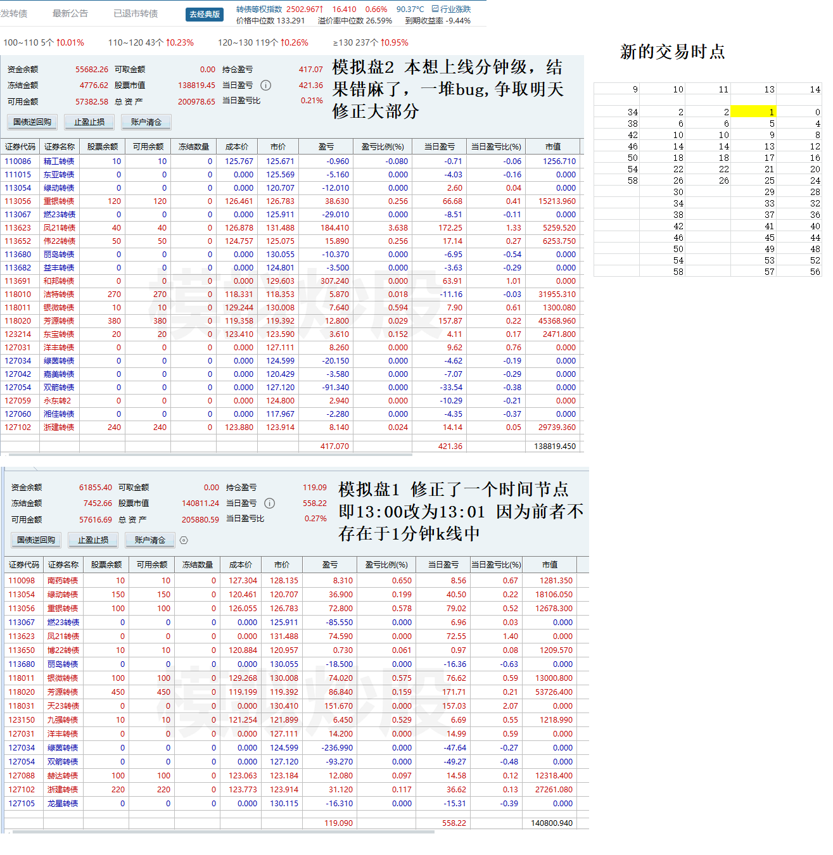Click the yellow highlighted cell containing 1
Viewport: 833px width, 855px height.
(x=753, y=112)
